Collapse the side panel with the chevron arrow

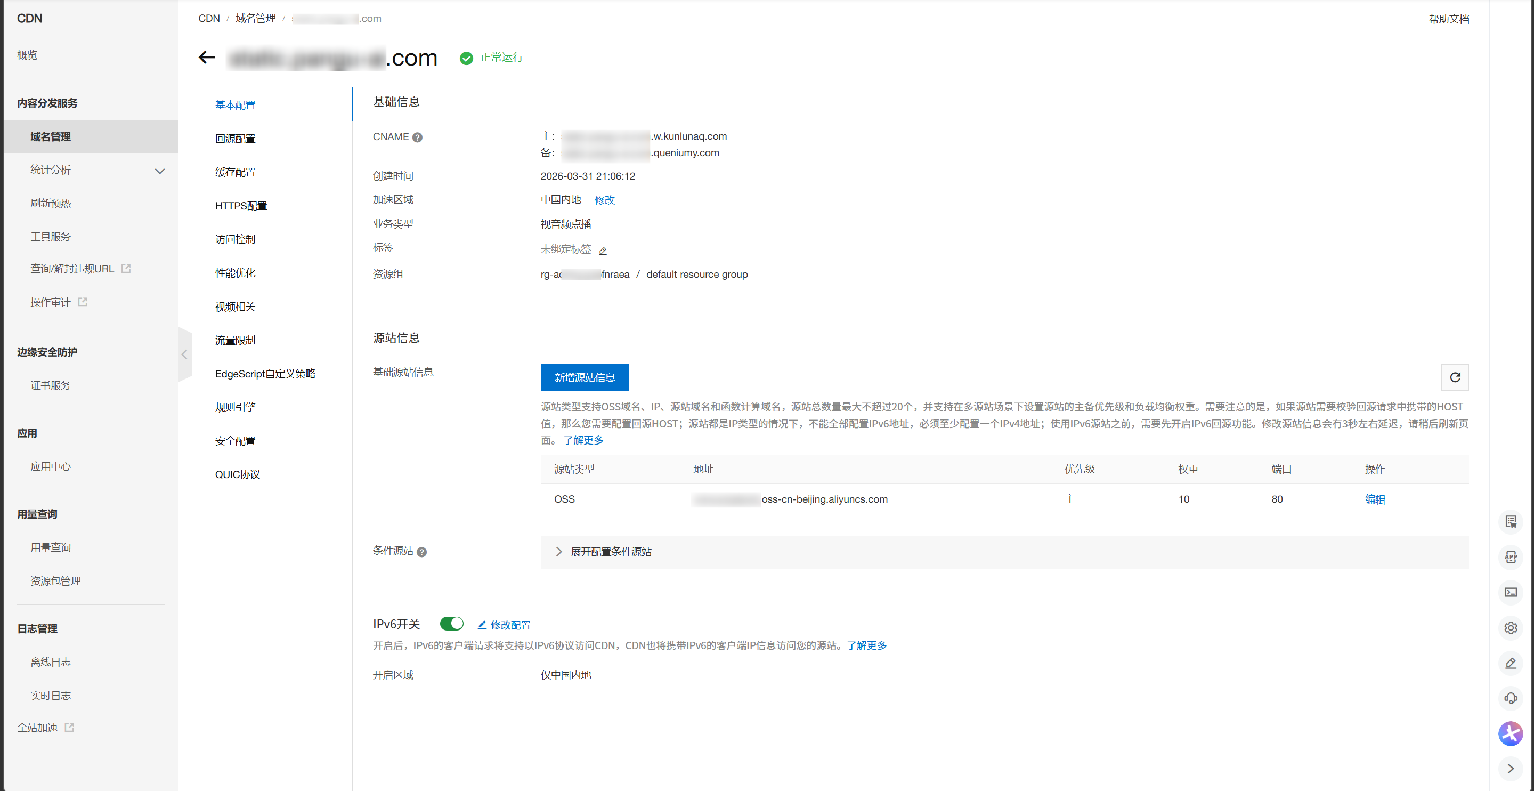click(x=184, y=354)
